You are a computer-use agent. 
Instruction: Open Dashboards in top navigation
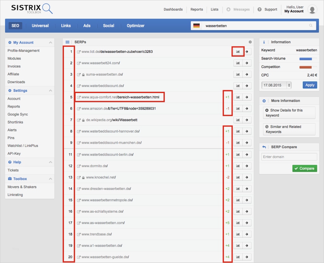point(173,9)
